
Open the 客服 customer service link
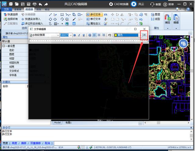point(156,4)
